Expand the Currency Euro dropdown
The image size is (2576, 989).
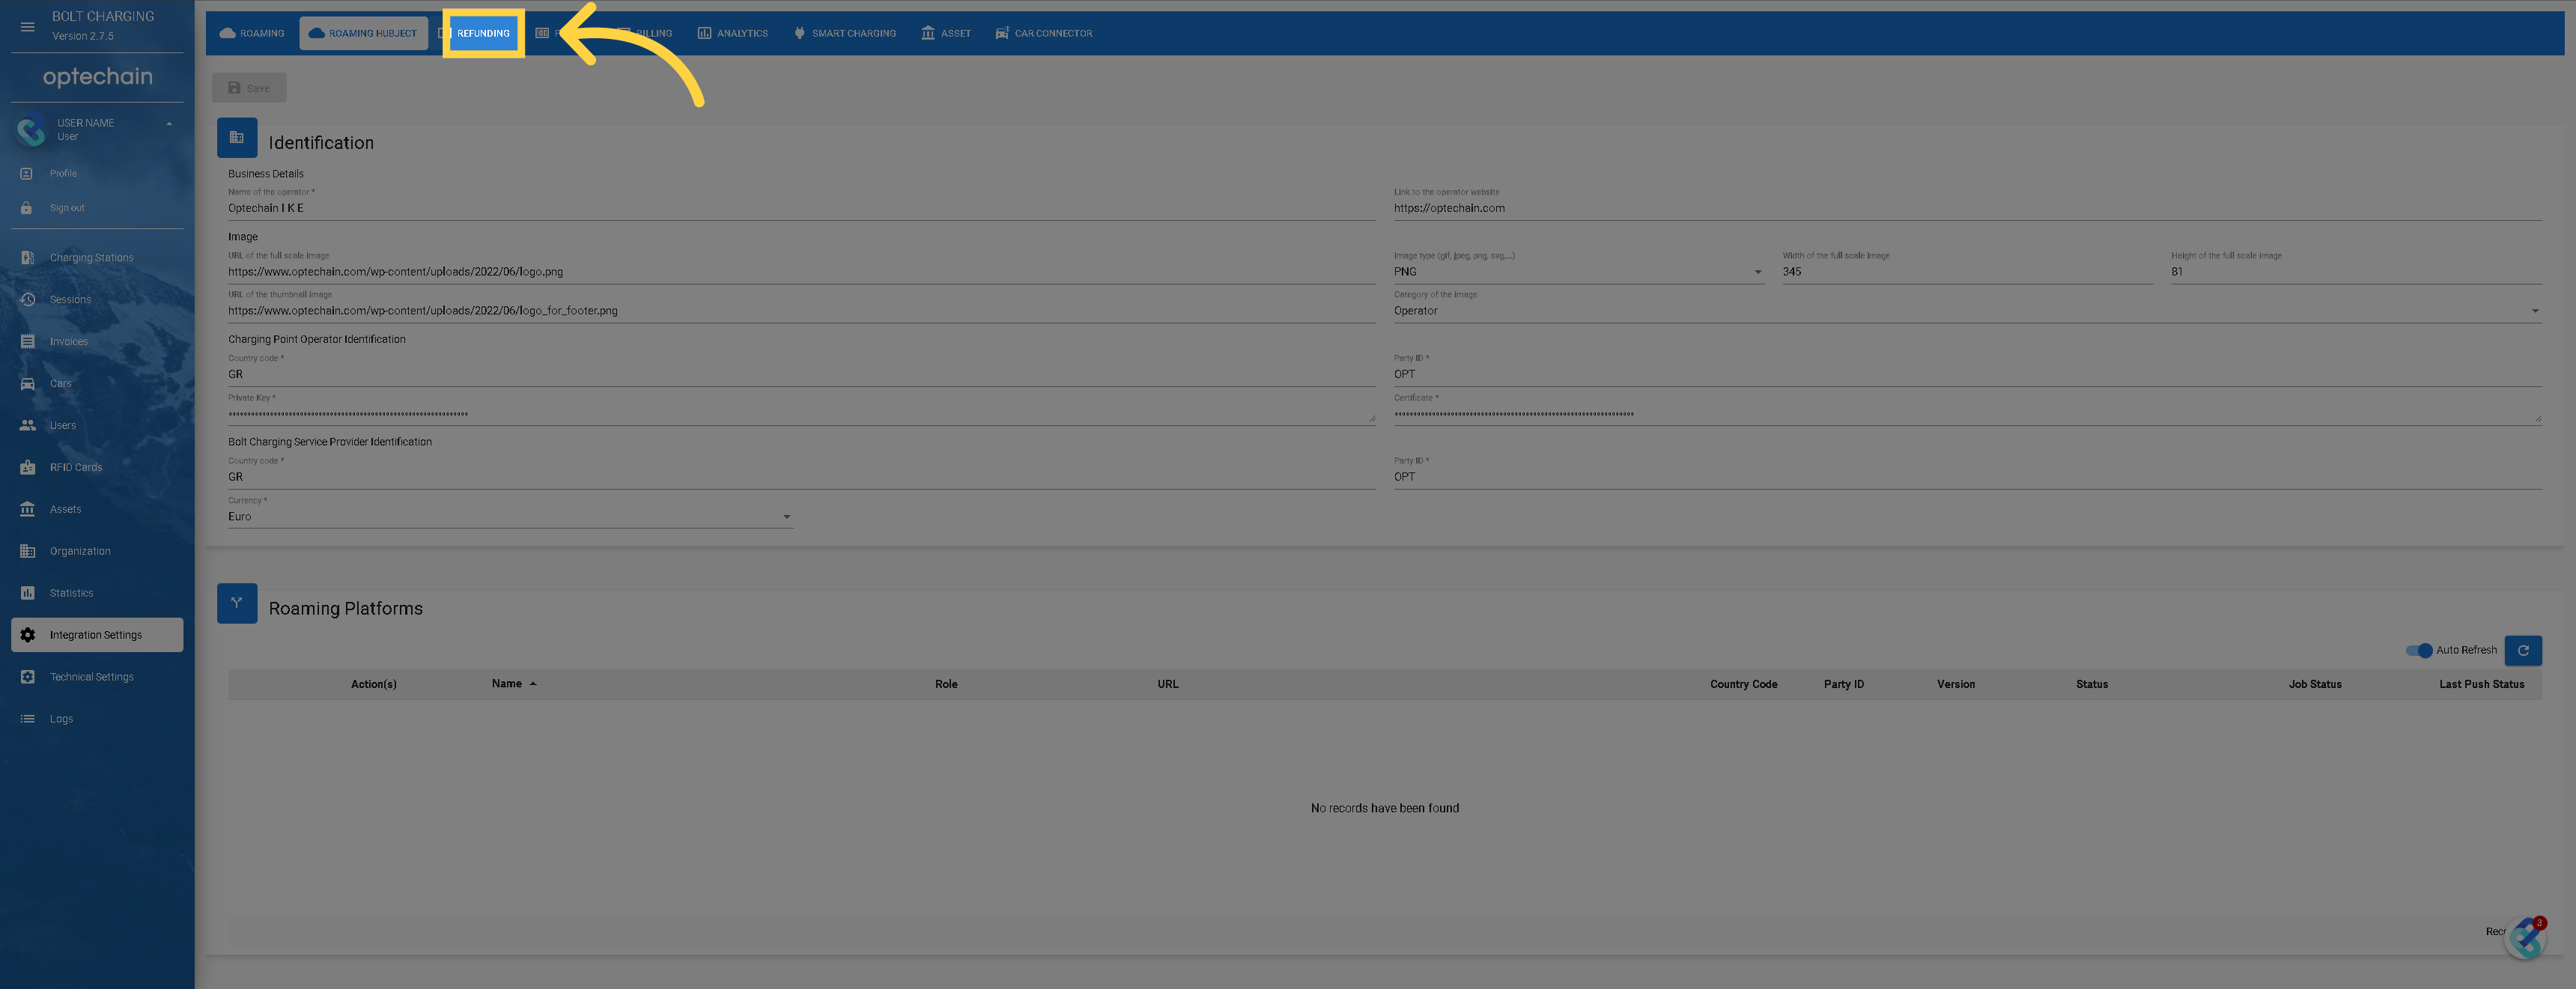pyautogui.click(x=786, y=517)
